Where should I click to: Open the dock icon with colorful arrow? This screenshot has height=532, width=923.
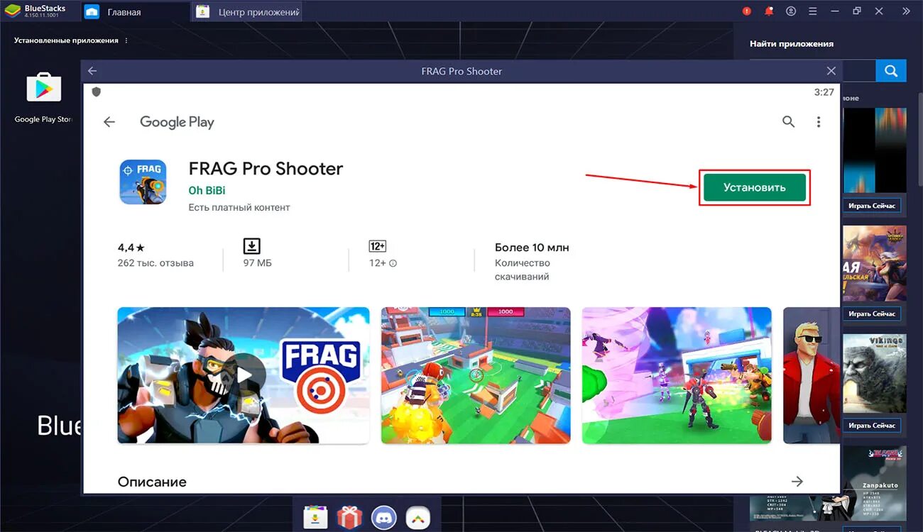tap(419, 517)
